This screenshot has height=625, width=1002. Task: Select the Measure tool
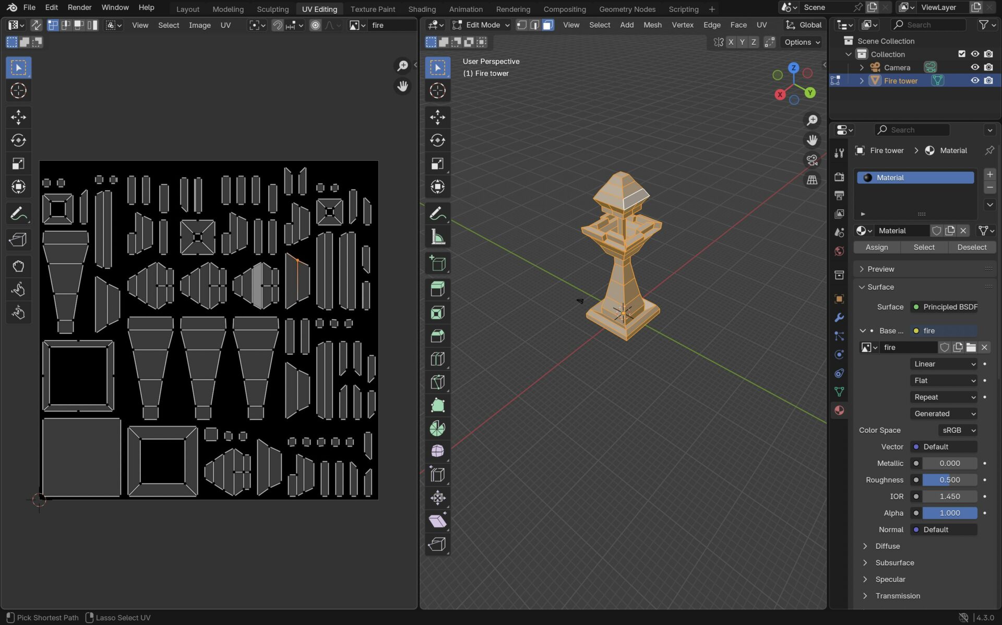[x=437, y=237]
